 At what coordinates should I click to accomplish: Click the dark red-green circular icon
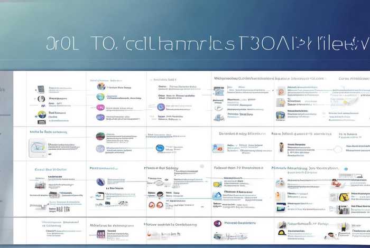click(100, 136)
